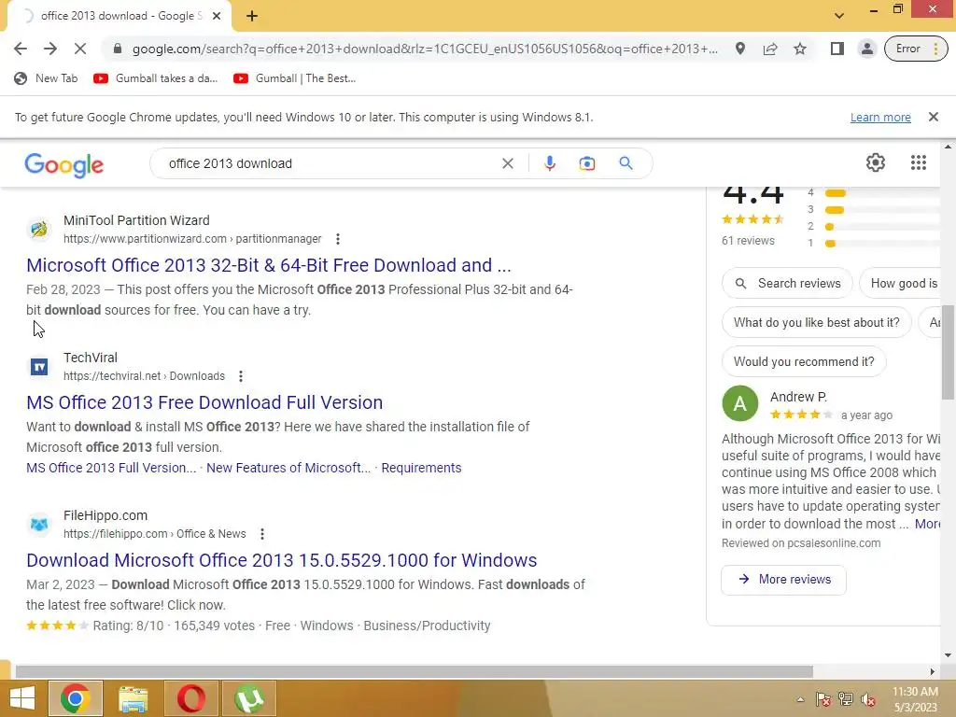The image size is (956, 717).
Task: Open uTorrent from the taskbar
Action: [249, 698]
